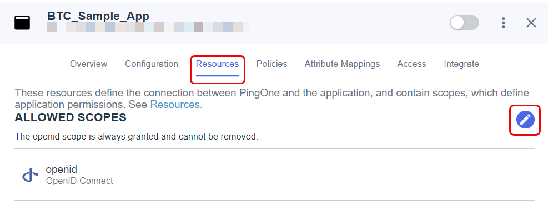Click the OpenID Connect subtitle text
The height and width of the screenshot is (201, 548).
click(79, 181)
